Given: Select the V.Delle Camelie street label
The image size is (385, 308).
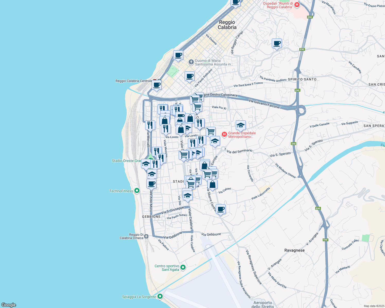Looking at the screenshot, I should click(320, 125).
